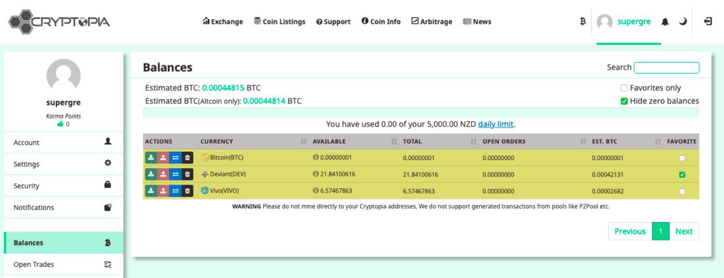
Task: Click the daily limit link
Action: pyautogui.click(x=496, y=125)
